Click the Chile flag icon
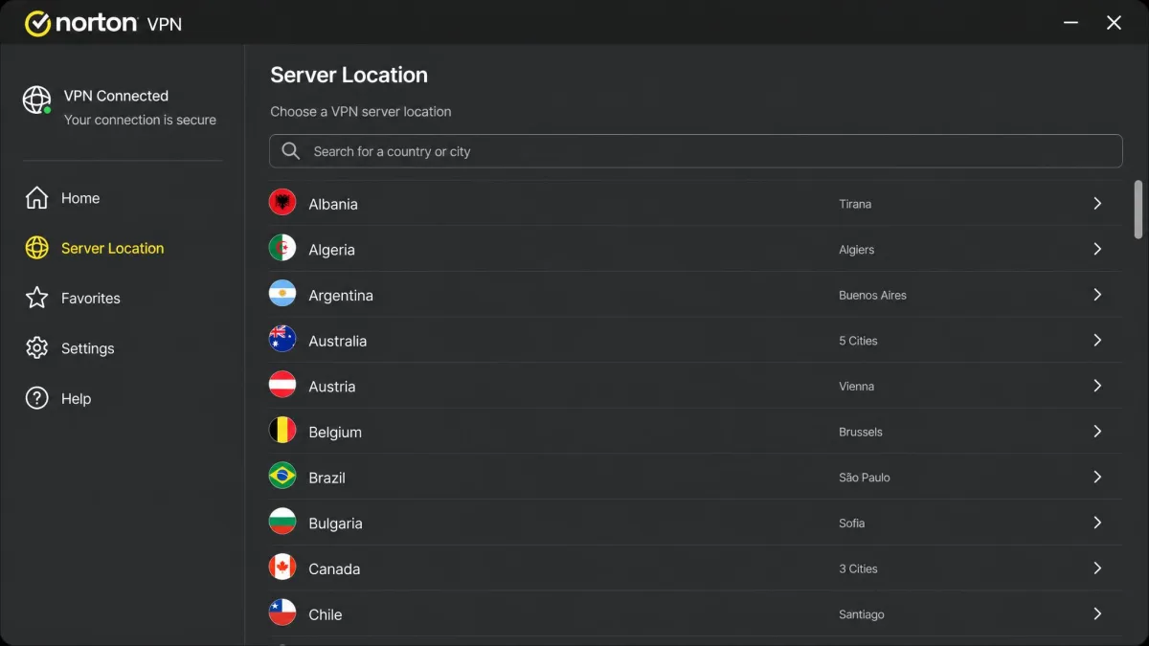The width and height of the screenshot is (1149, 646). coord(282,613)
